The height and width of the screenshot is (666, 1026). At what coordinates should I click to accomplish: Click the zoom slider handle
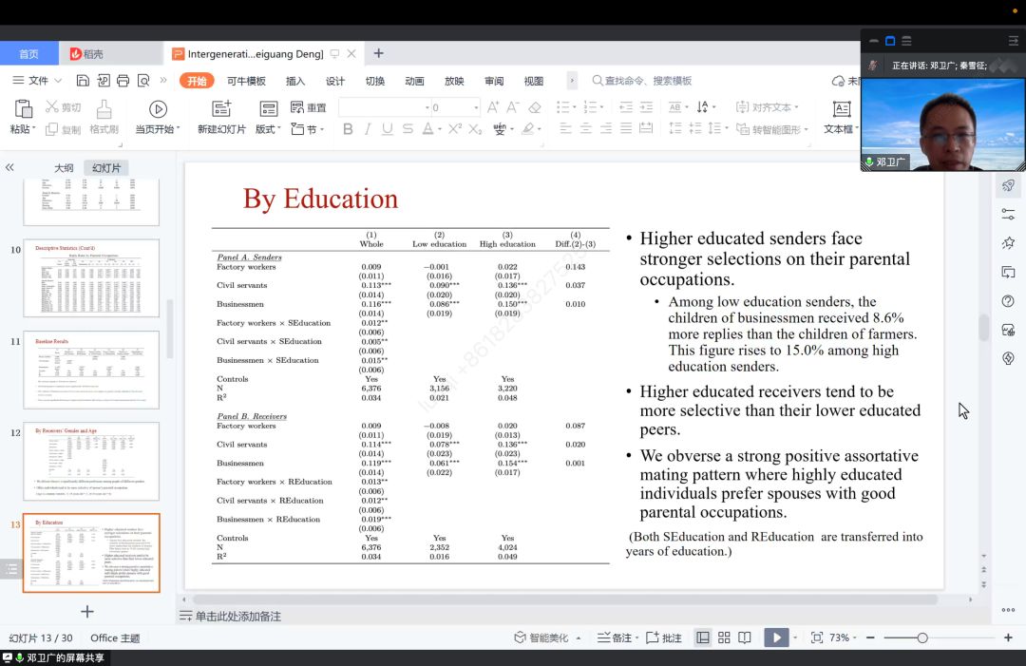[921, 637]
